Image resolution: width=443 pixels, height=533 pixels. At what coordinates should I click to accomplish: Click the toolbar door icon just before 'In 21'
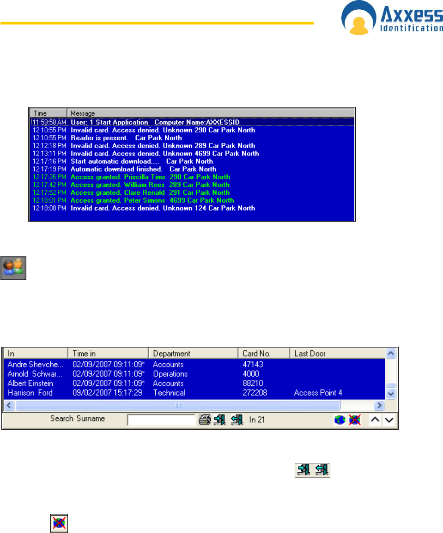click(x=237, y=420)
